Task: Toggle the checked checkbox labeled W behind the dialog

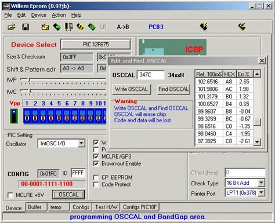Action: pos(96,142)
